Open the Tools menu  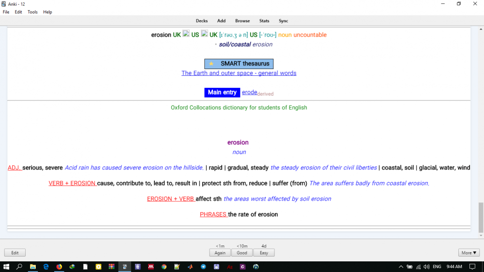pyautogui.click(x=32, y=12)
